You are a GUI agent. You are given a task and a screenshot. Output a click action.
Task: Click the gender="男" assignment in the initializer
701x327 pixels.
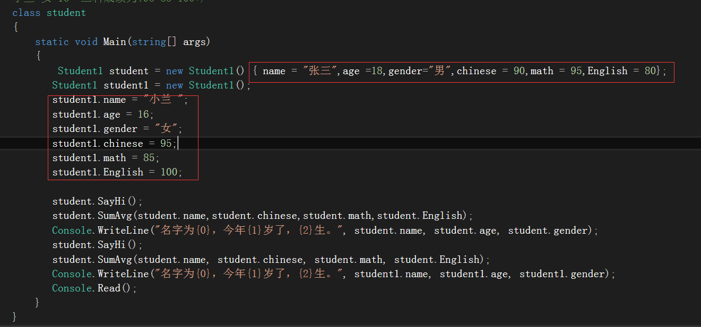click(x=420, y=71)
